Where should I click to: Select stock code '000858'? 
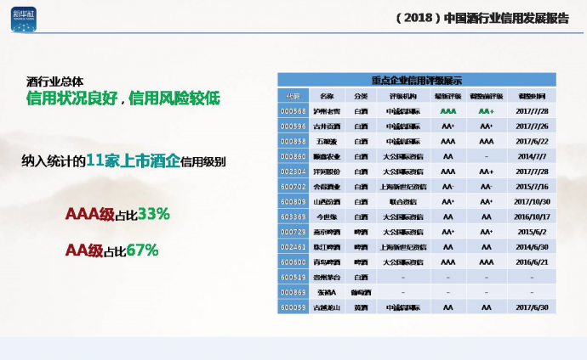pos(293,142)
